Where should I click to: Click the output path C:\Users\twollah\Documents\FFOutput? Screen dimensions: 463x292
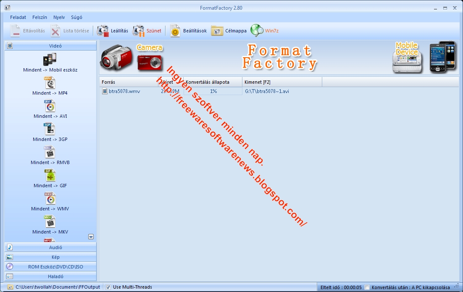(58, 287)
